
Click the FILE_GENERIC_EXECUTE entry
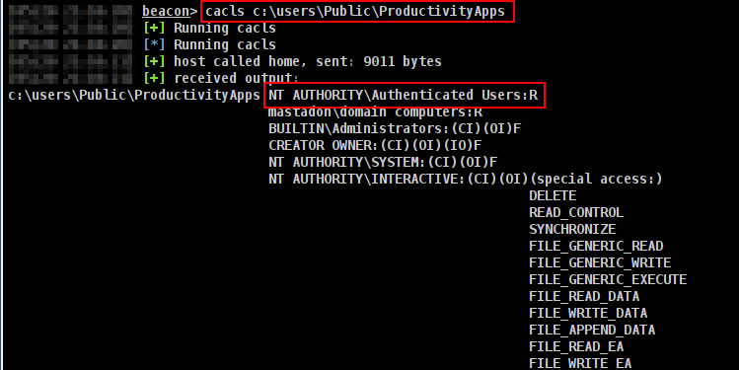coord(608,279)
